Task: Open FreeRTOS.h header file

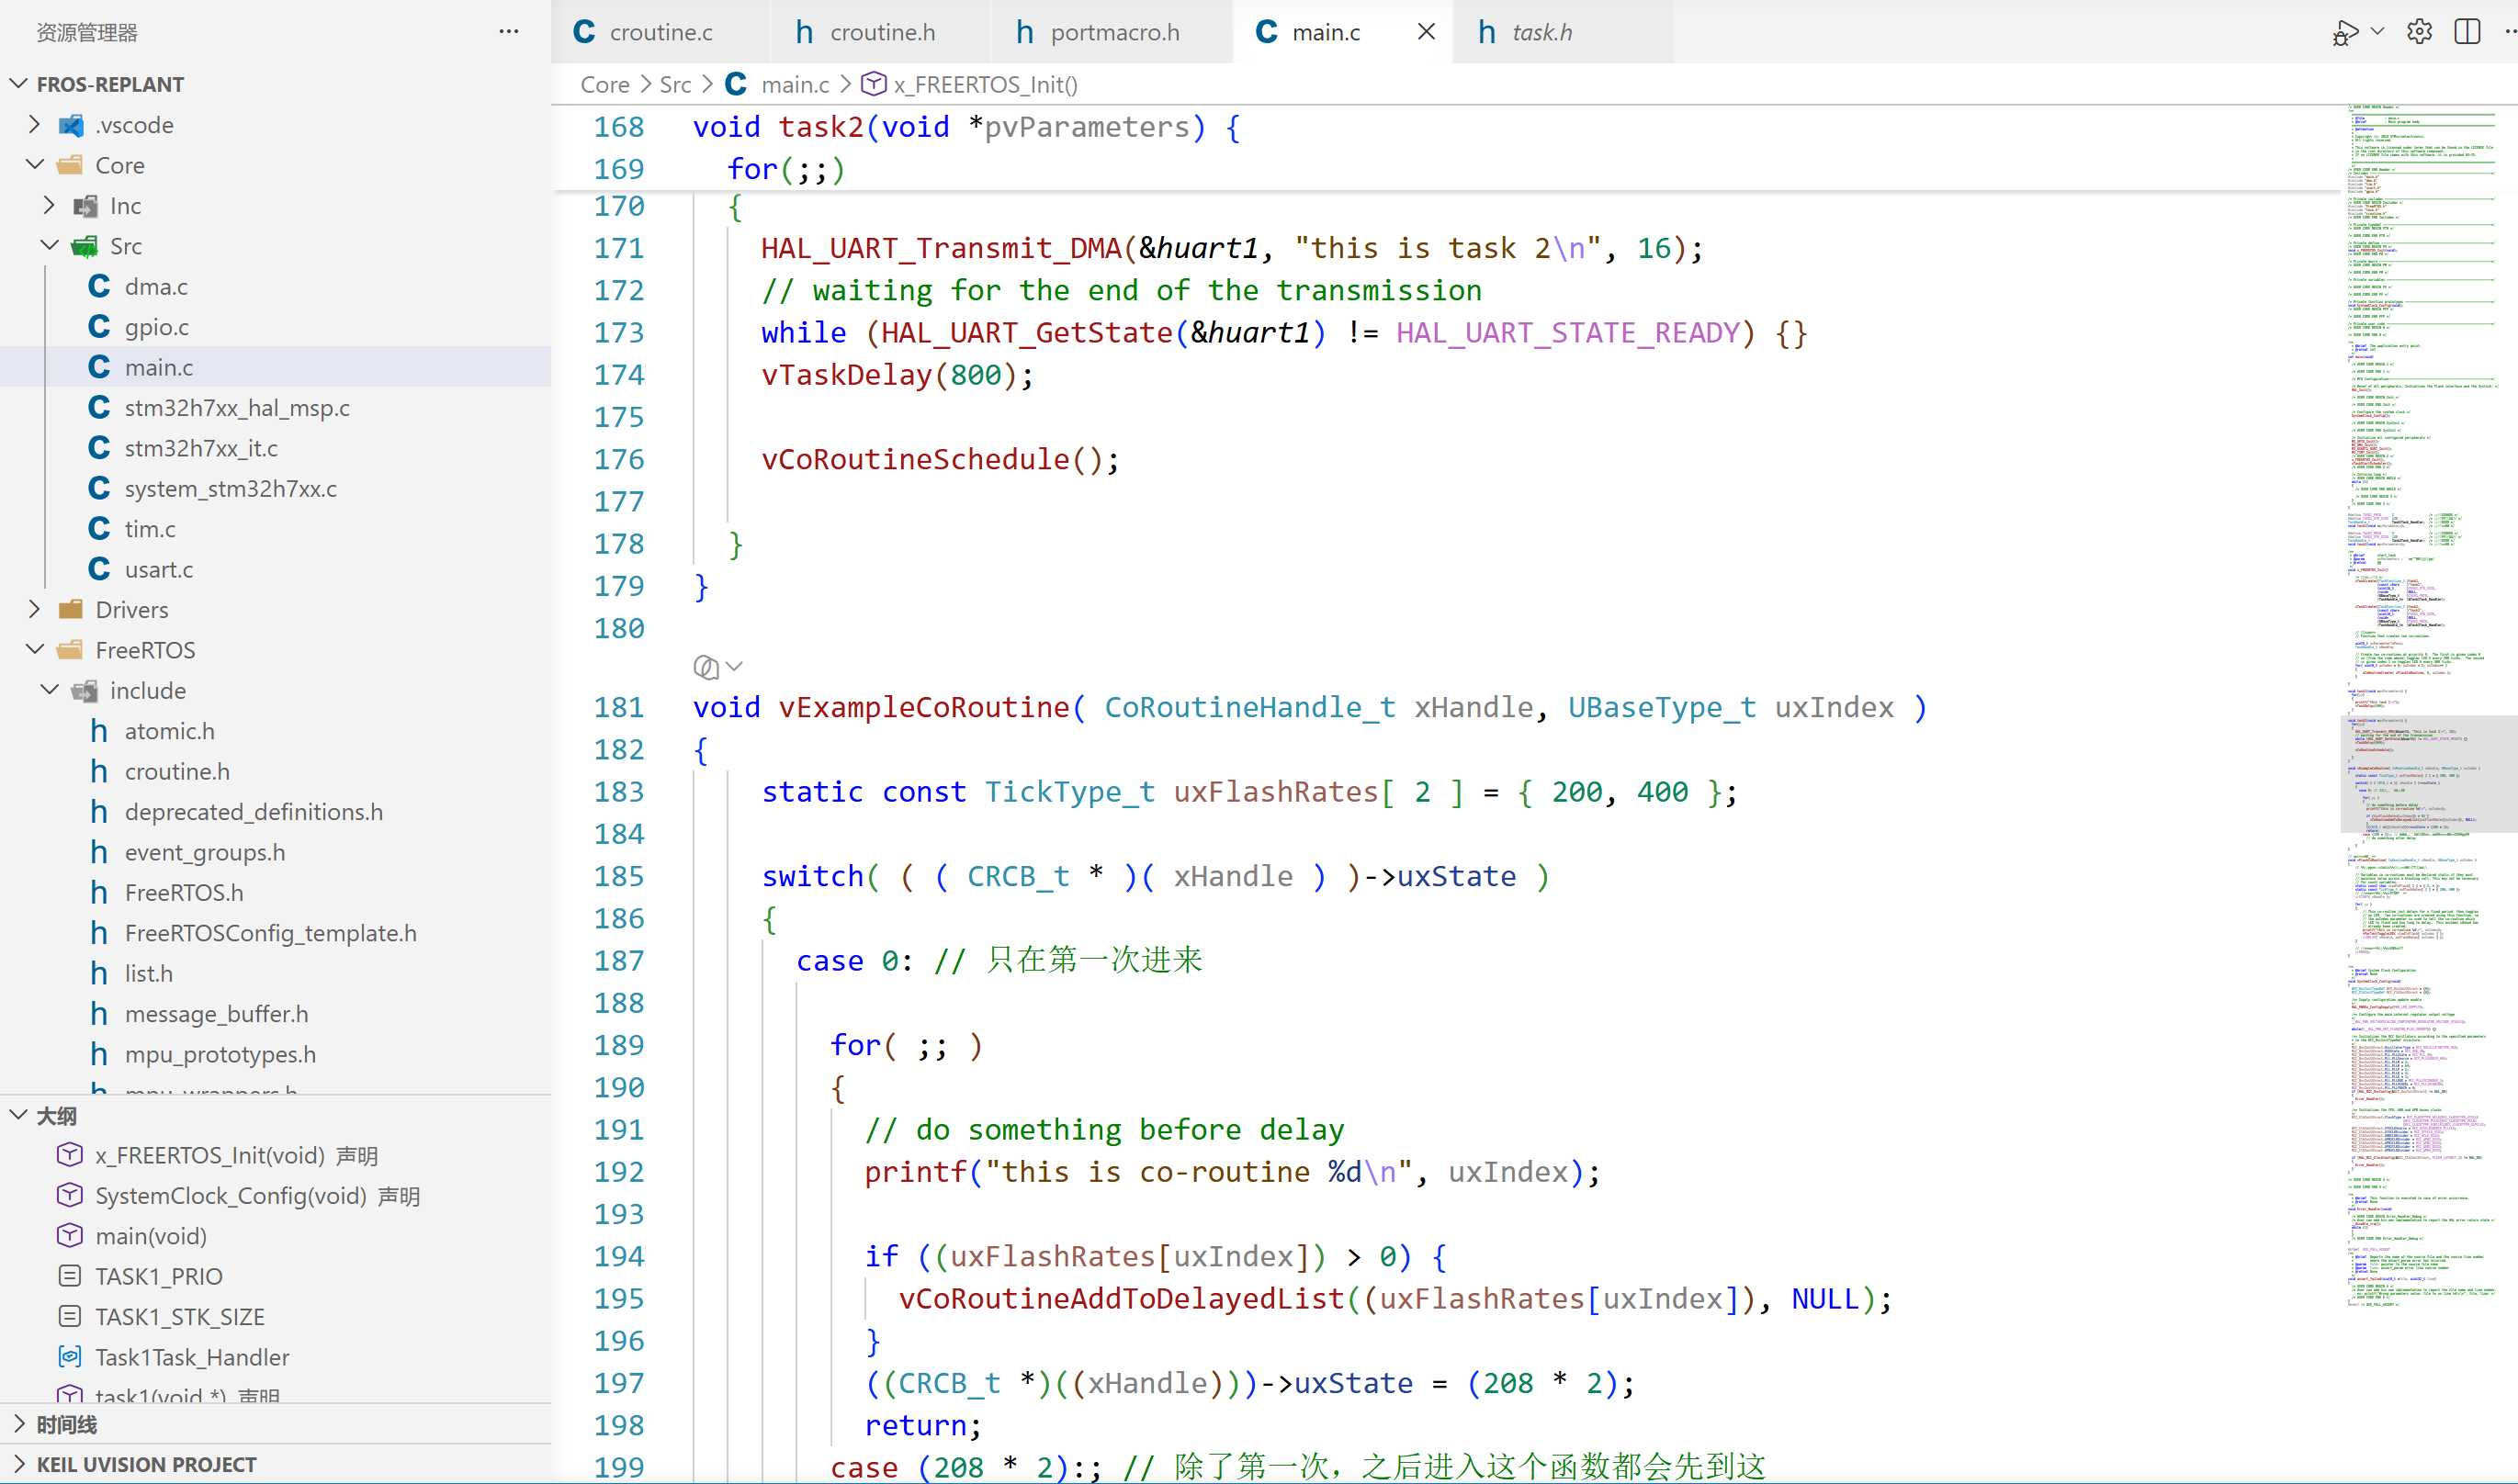Action: (275, 892)
